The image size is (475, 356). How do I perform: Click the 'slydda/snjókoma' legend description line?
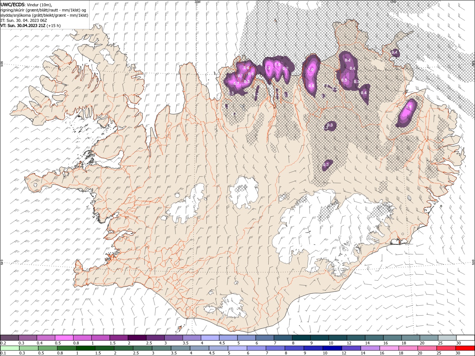(44, 15)
